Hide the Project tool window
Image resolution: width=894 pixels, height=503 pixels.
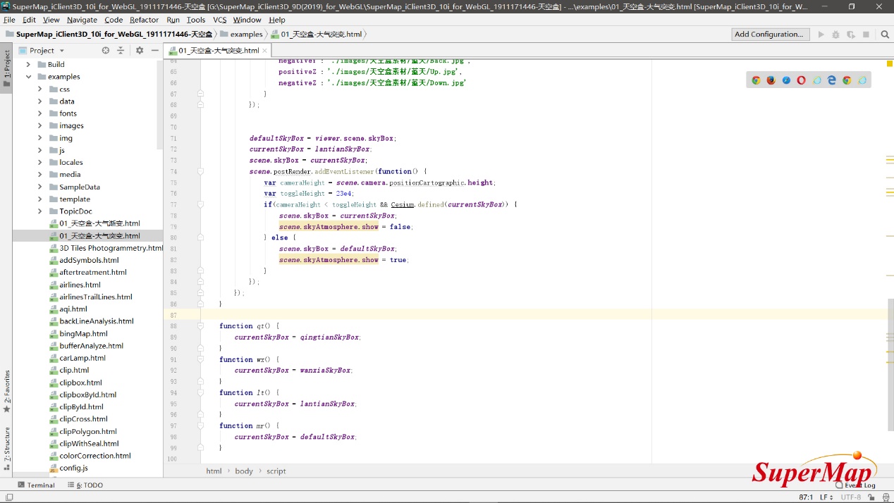click(x=155, y=51)
